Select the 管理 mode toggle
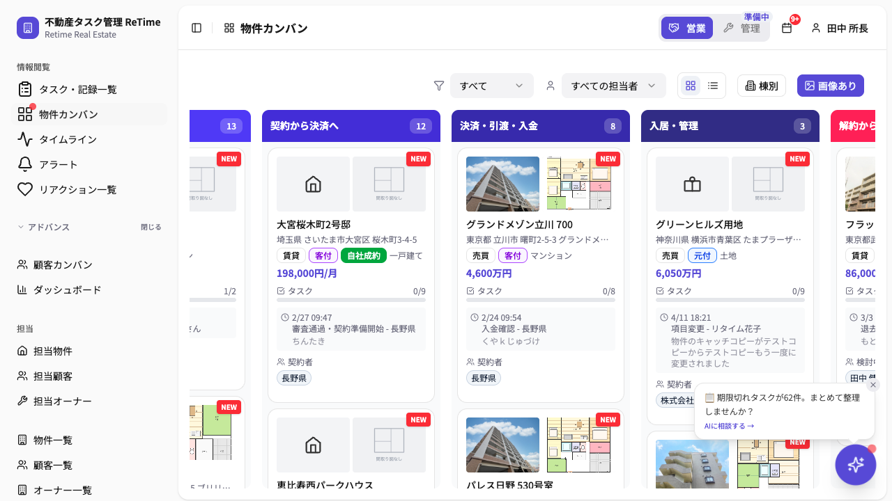Viewport: 892px width, 501px height. click(741, 28)
